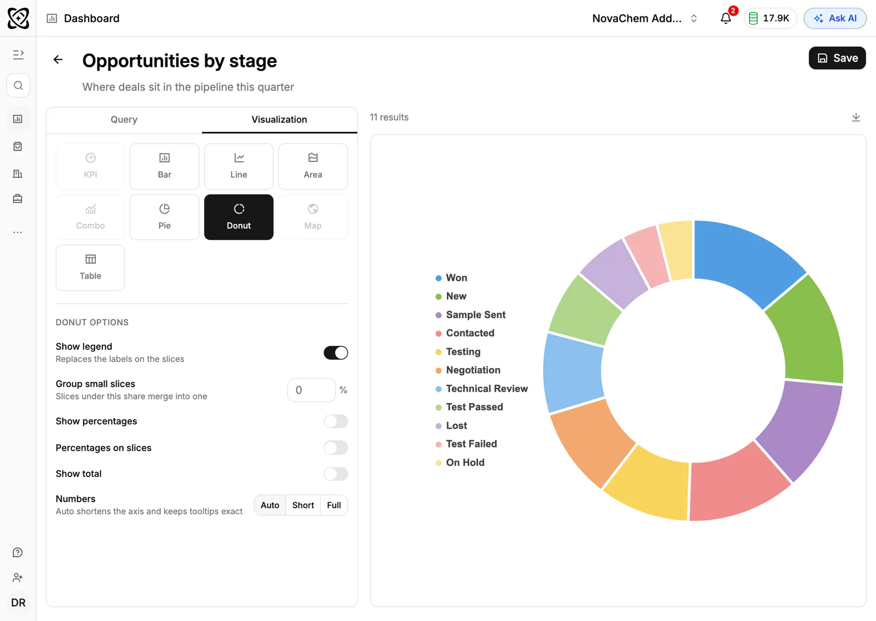
Task: Click the chart title Opportunities by stage
Action: [x=180, y=60]
